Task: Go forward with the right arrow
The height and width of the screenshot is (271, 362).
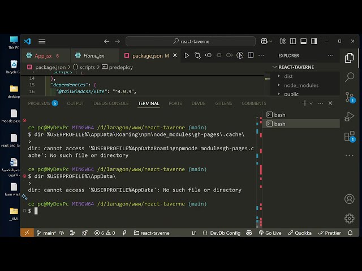Action: click(x=117, y=41)
